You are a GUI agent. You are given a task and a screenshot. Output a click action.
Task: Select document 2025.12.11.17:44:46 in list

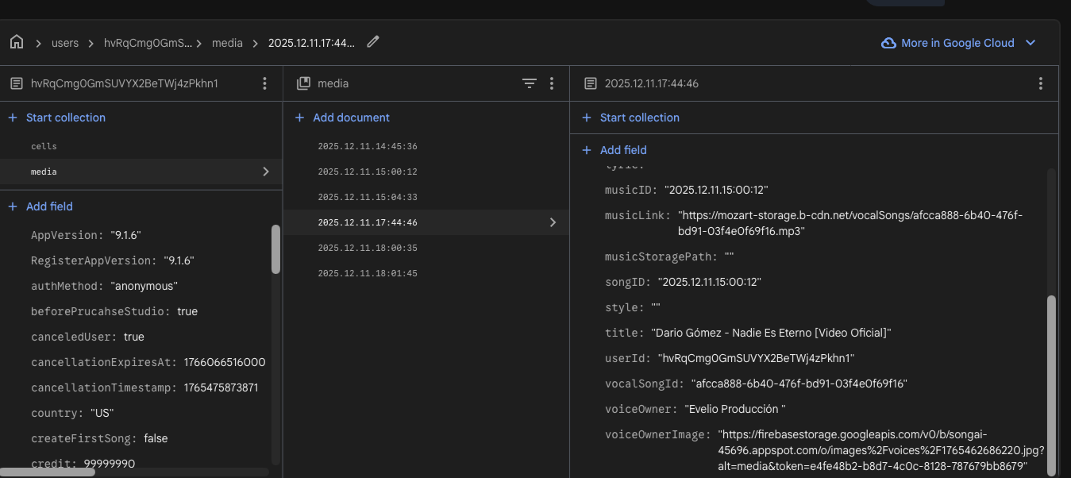pyautogui.click(x=426, y=222)
